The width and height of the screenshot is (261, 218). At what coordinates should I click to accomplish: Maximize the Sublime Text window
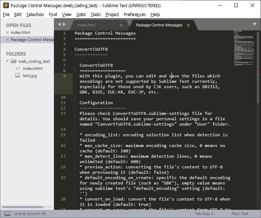pyautogui.click(x=236, y=5)
